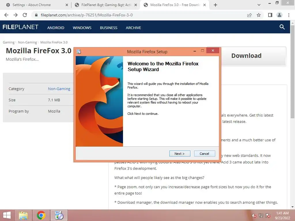Open the Action Center flag icon

coord(268,216)
